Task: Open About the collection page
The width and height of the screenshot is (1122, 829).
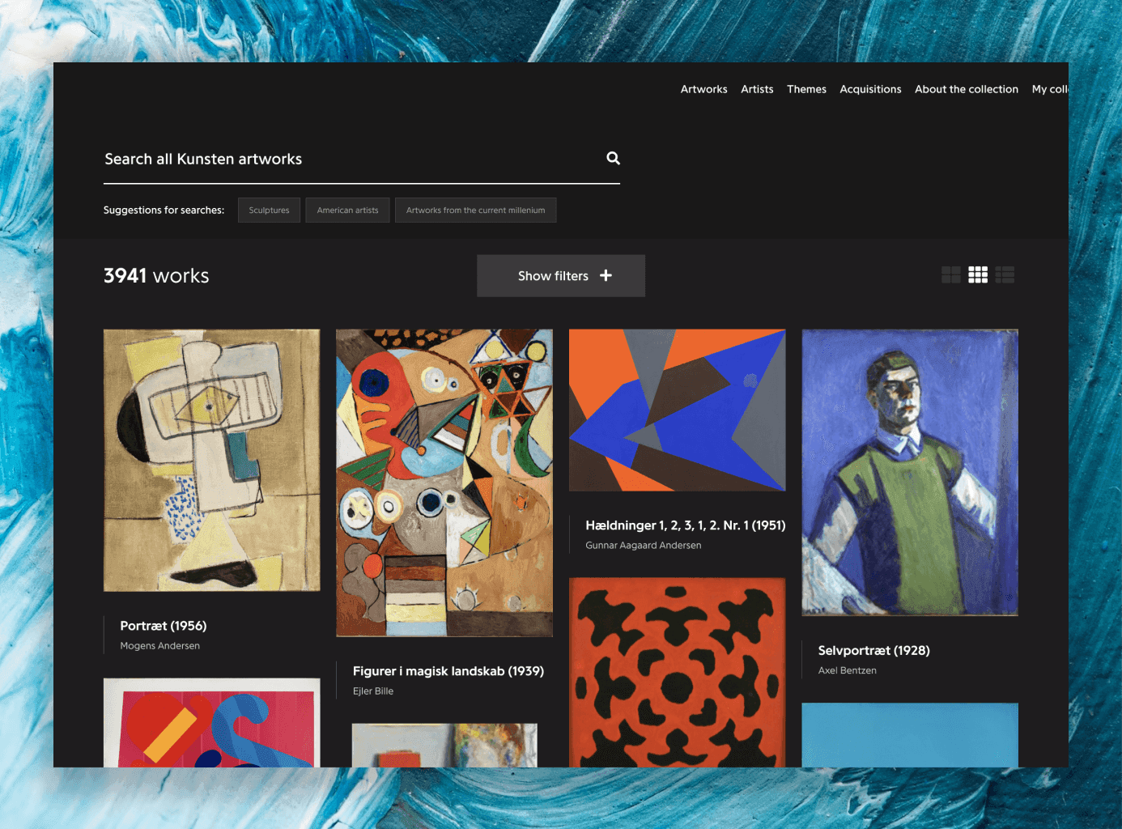Action: coord(966,89)
